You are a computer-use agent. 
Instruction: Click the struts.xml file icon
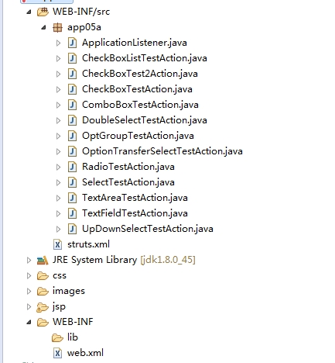[57, 244]
